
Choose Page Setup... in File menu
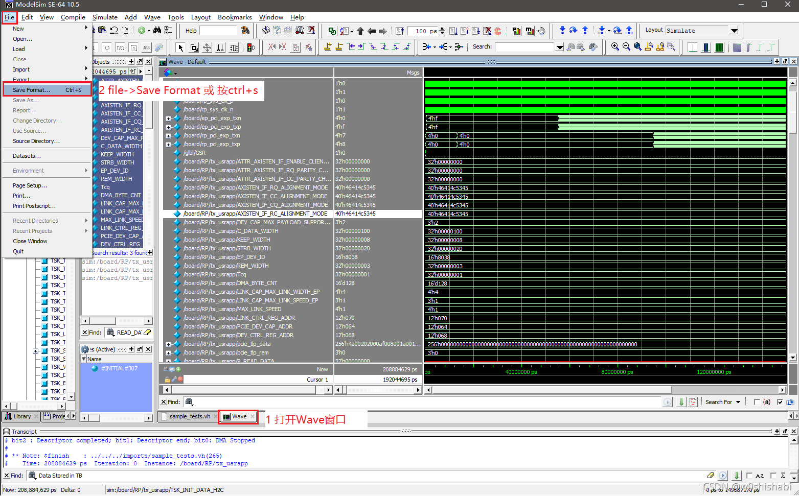coord(30,185)
